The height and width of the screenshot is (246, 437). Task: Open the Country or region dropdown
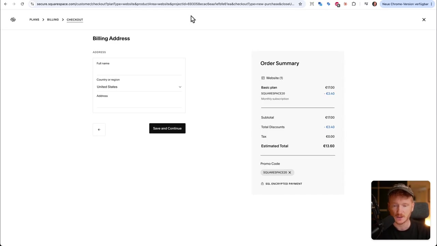pos(139,87)
